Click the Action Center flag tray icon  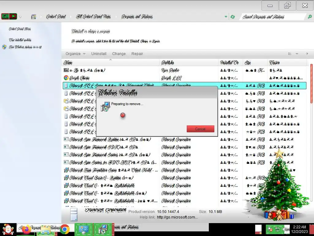pos(270,229)
